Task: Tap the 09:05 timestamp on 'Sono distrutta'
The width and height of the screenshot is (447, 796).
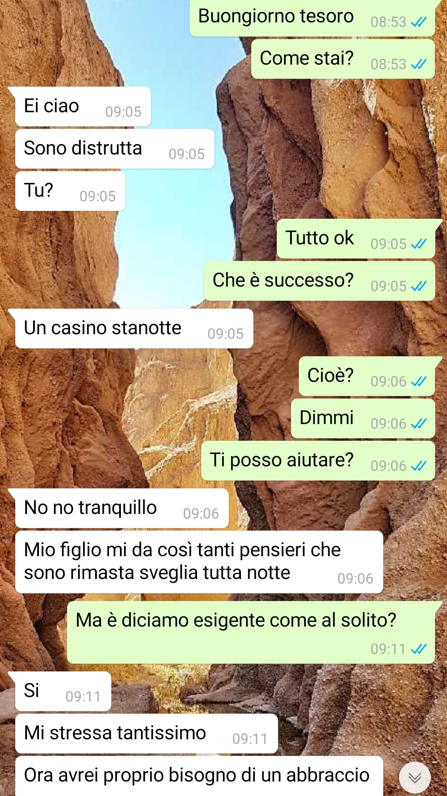Action: (187, 154)
